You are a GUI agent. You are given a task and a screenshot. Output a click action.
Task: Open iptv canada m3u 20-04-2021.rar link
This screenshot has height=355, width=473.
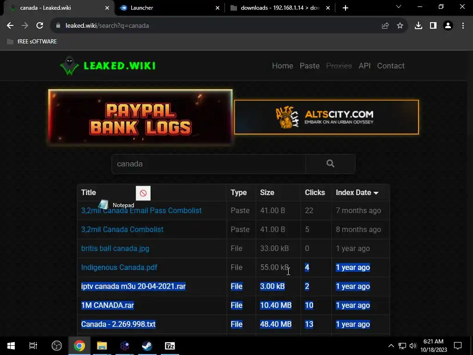point(133,286)
